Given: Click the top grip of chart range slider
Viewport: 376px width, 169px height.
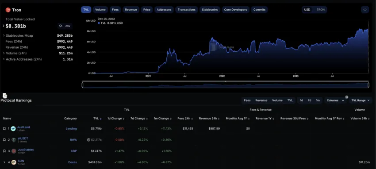Looking at the screenshot, I should click(226, 81).
